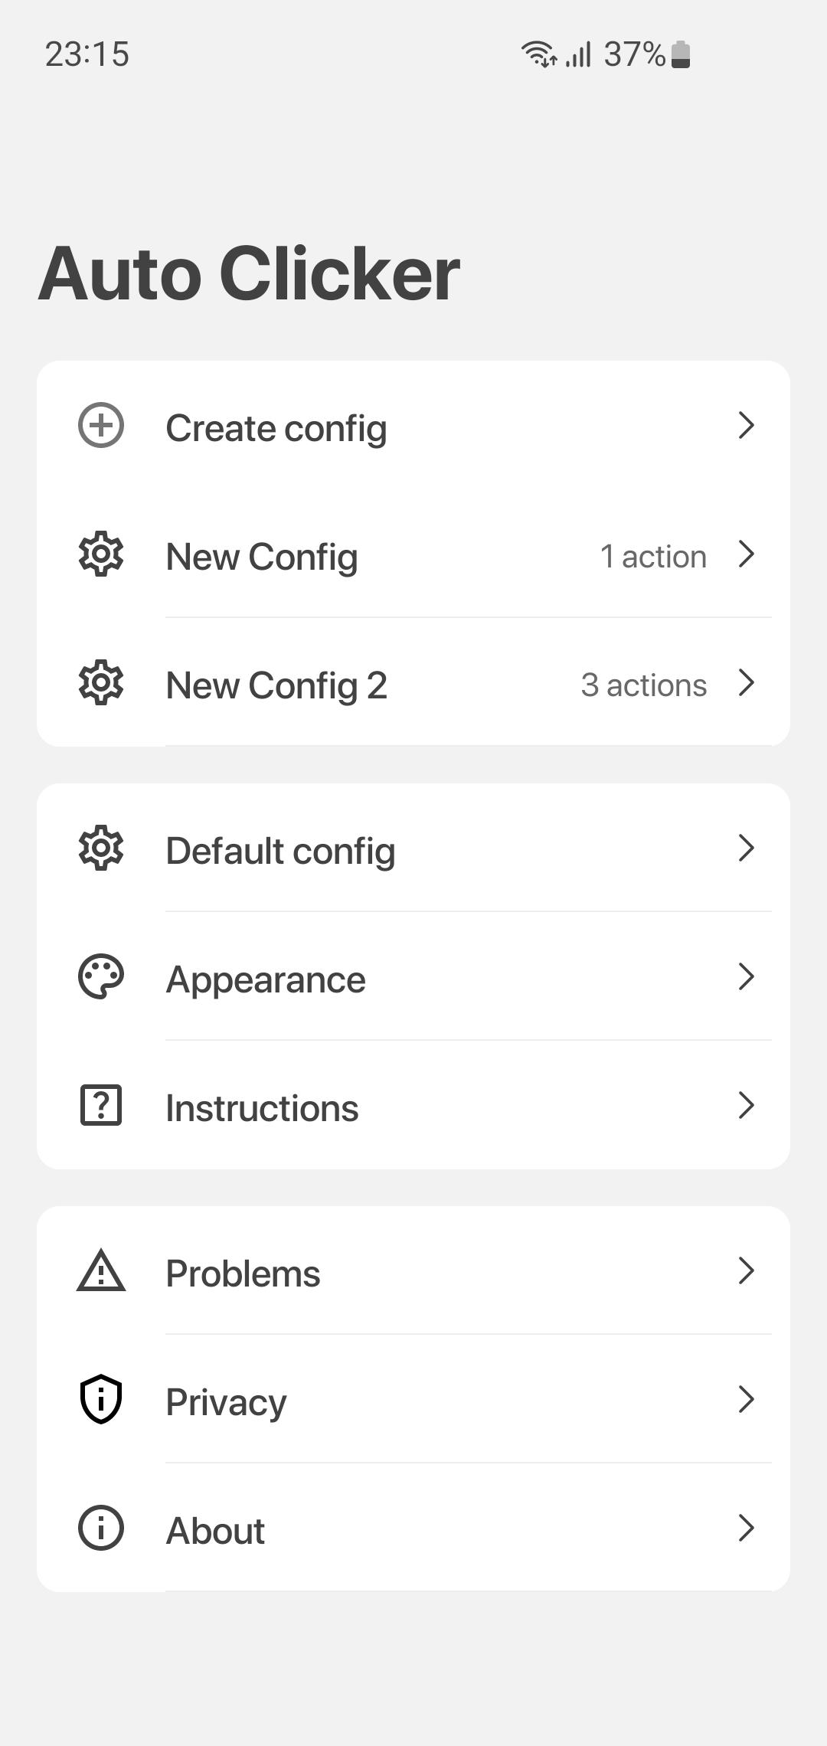The image size is (827, 1746).
Task: Click the 1 action count label
Action: [x=653, y=557]
